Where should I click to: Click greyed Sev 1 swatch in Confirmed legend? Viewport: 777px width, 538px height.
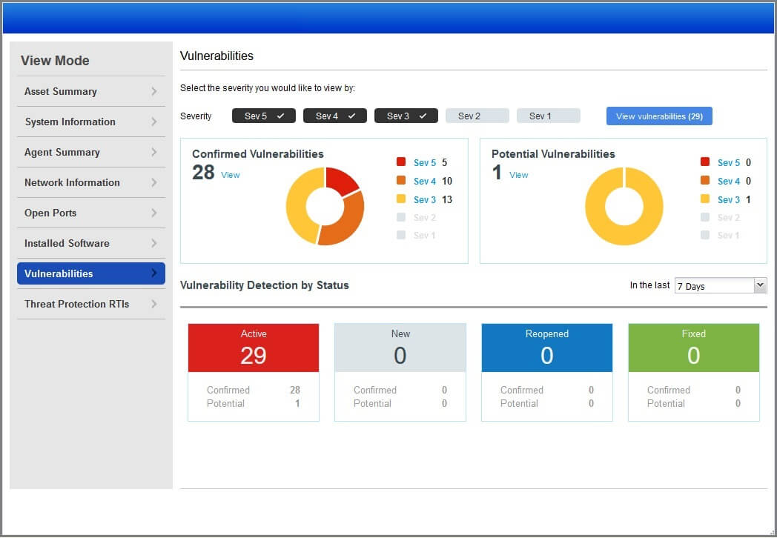[401, 235]
